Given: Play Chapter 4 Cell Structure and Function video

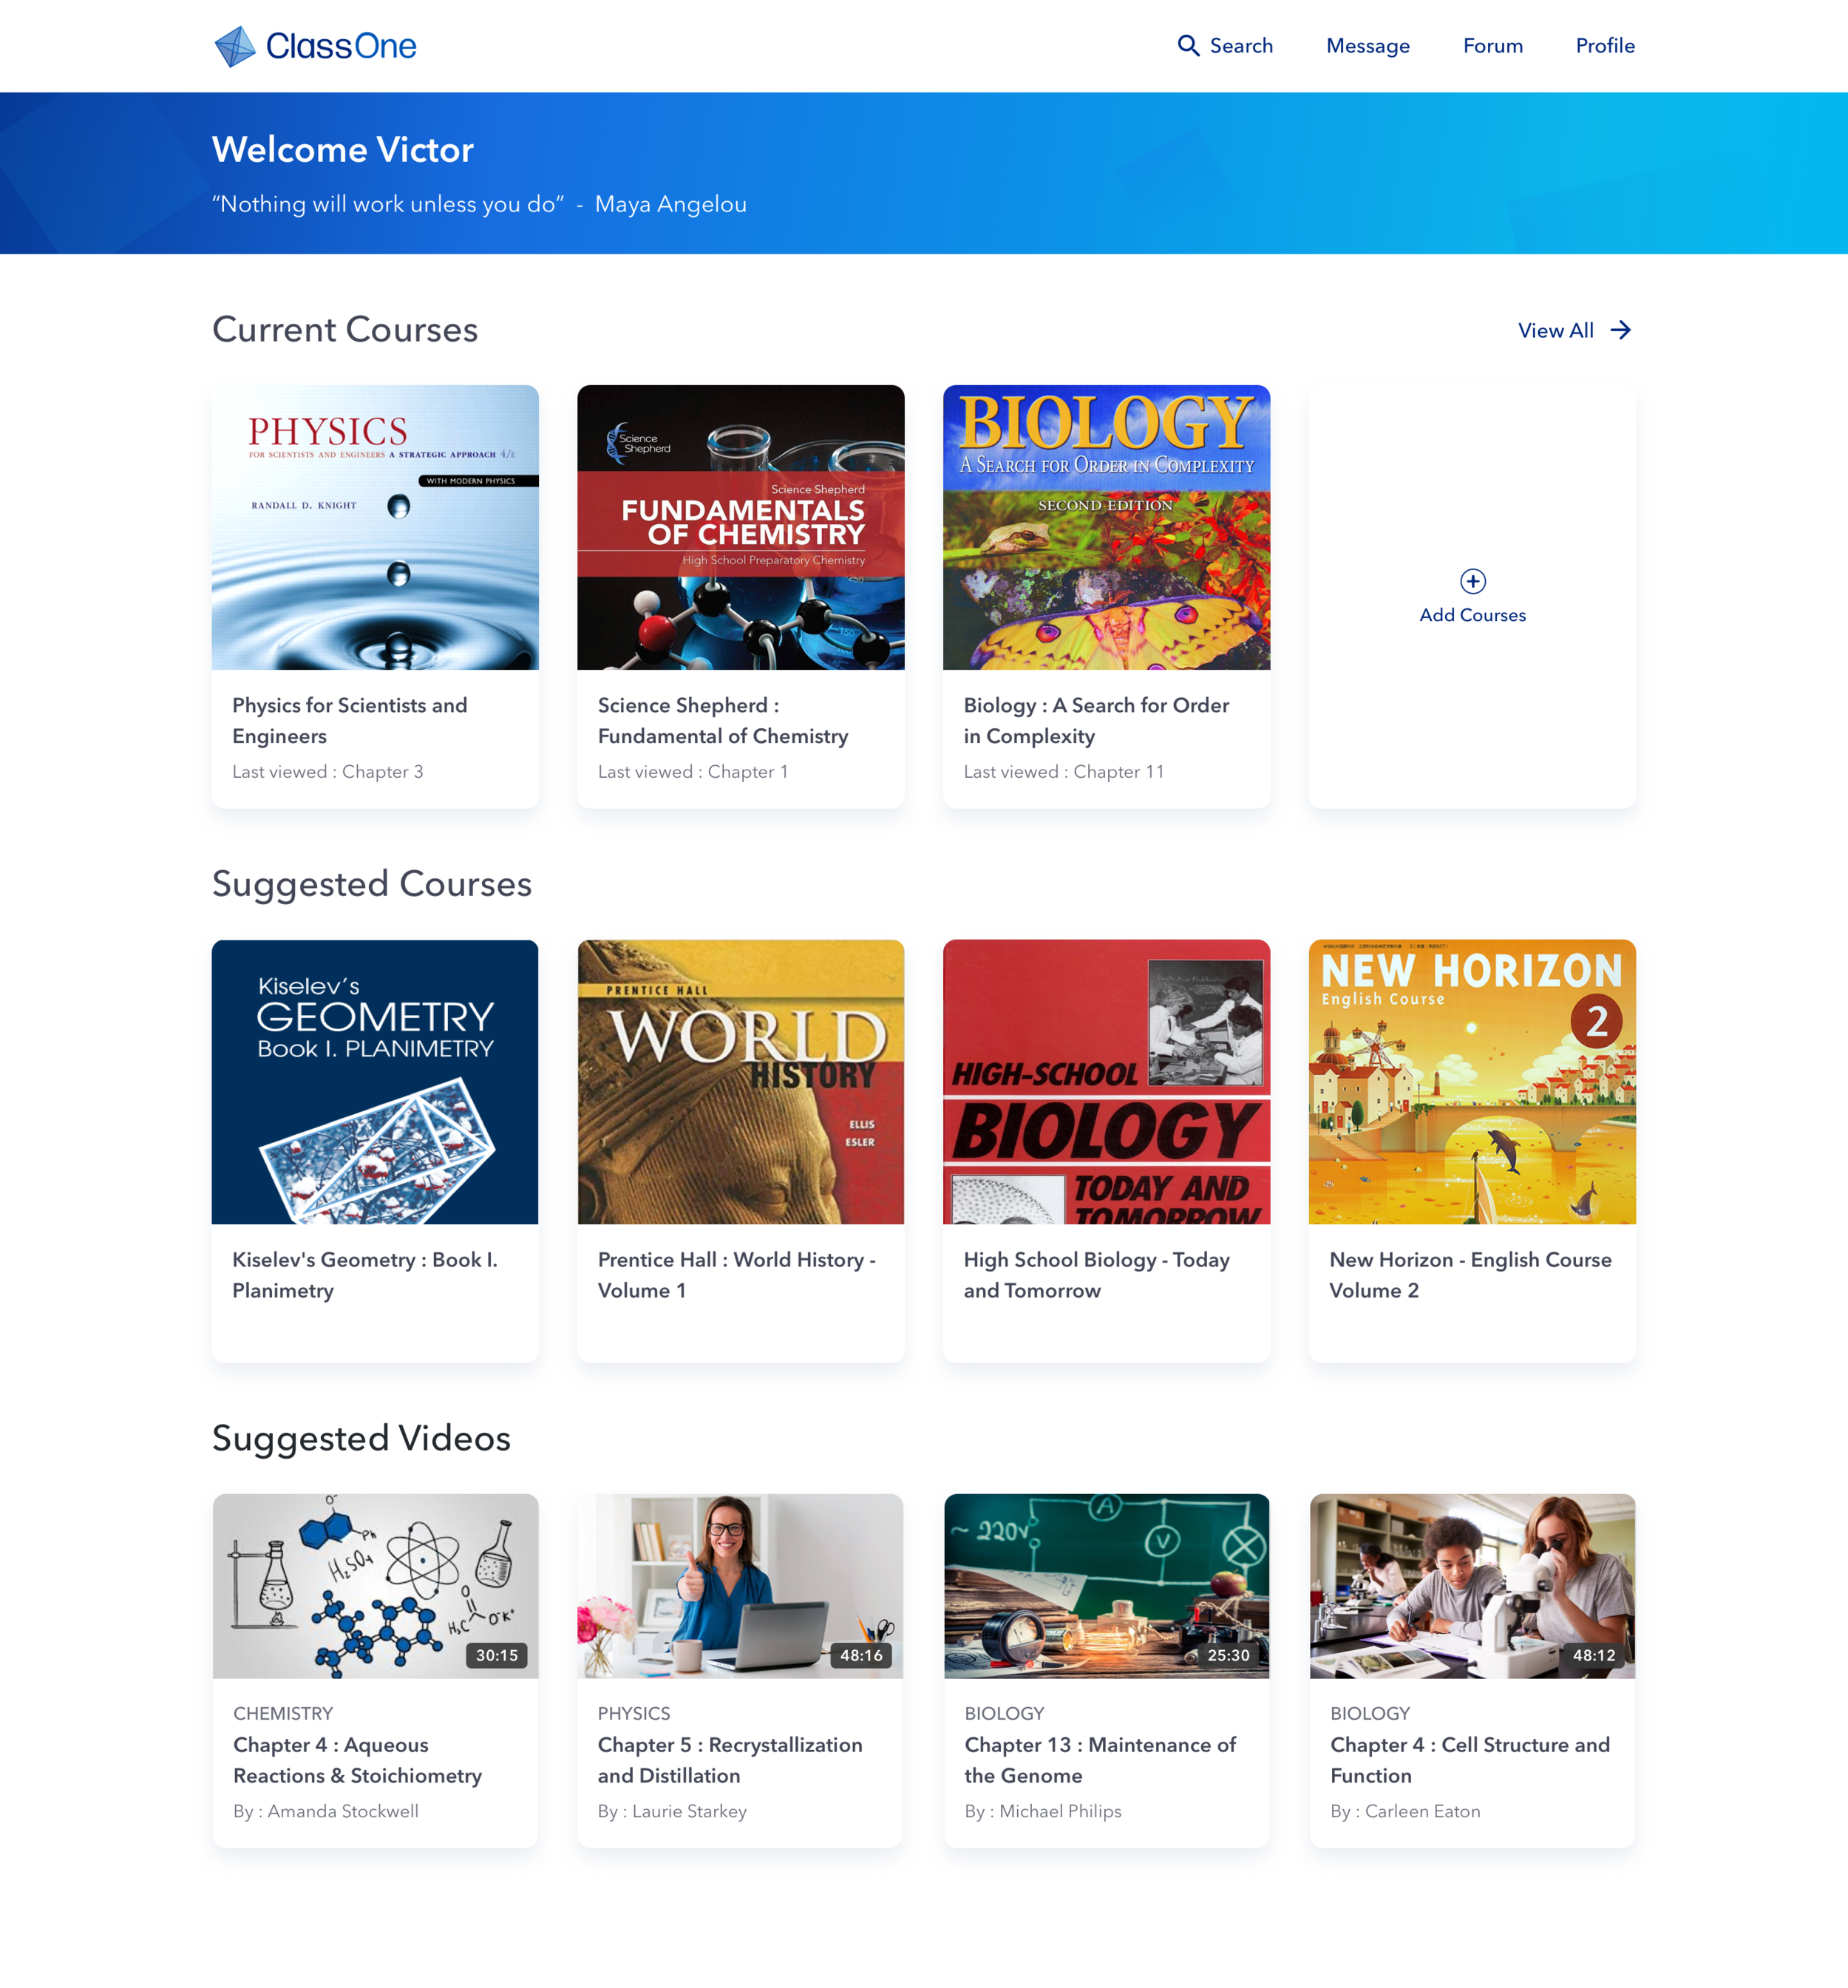Looking at the screenshot, I should tap(1472, 1585).
